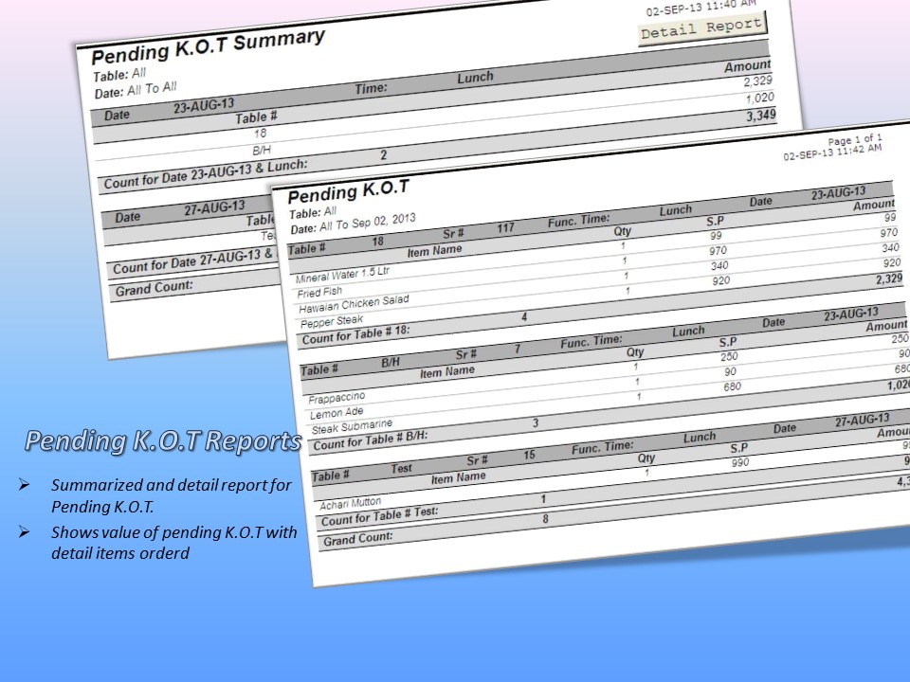Select the 'Hawaian Chicken Salad' item
The height and width of the screenshot is (682, 910).
[354, 303]
